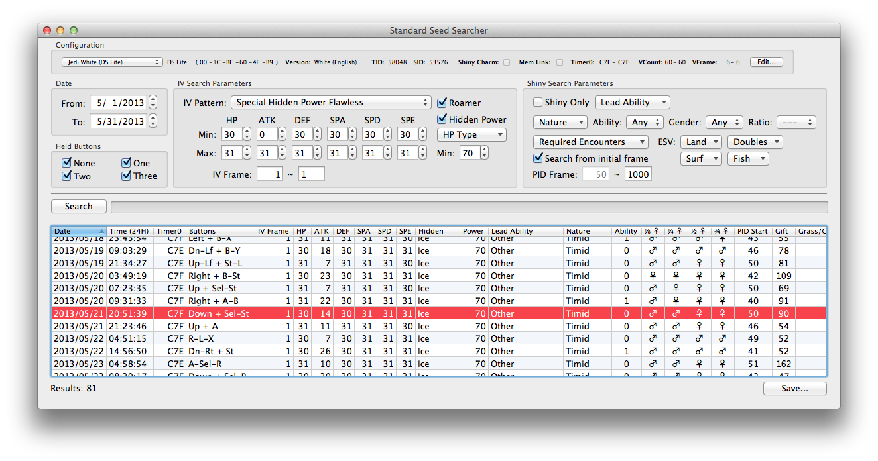878x461 pixels.
Task: Open the Jedi White profile dropdown
Action: (112, 62)
